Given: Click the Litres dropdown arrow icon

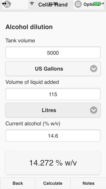Looking at the screenshot, I should (x=94, y=110).
